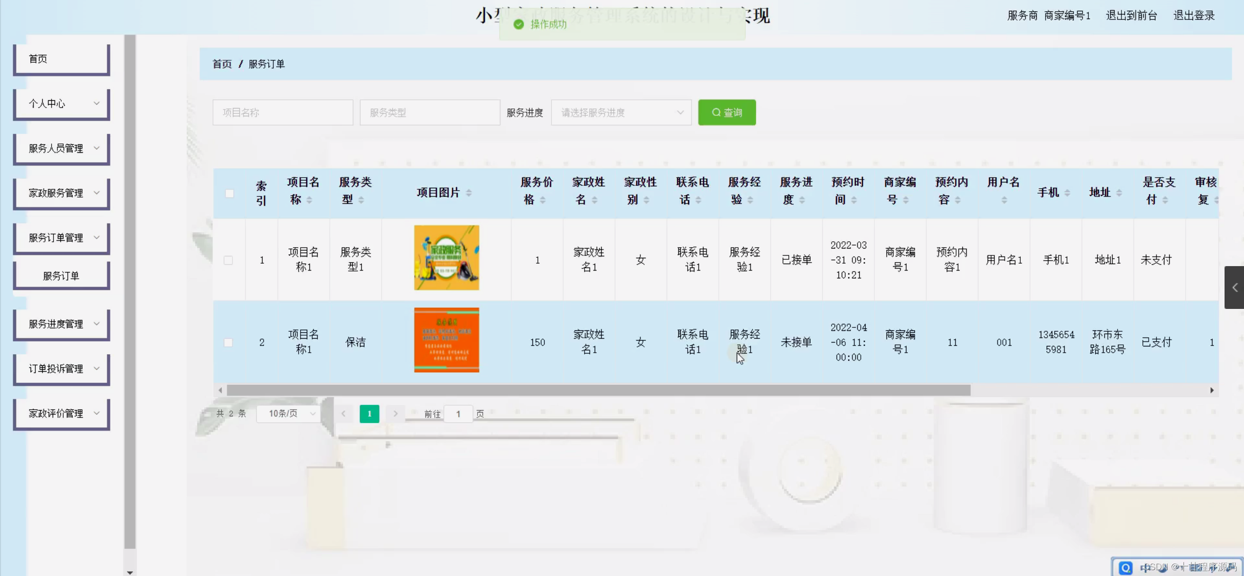Open 服务订单 submenu item in sidebar

click(x=62, y=276)
